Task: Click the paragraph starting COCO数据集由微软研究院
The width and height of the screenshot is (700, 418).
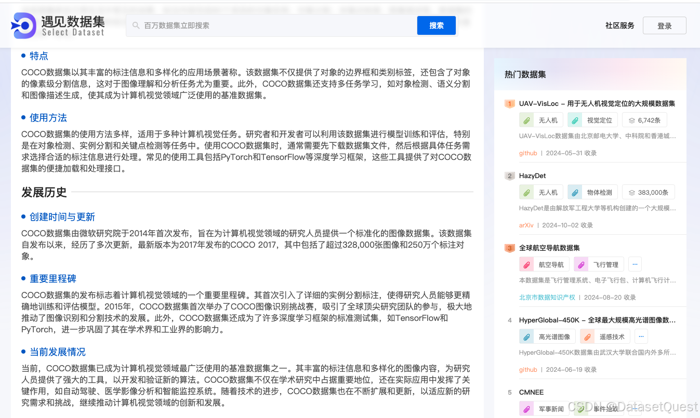Action: [246, 245]
